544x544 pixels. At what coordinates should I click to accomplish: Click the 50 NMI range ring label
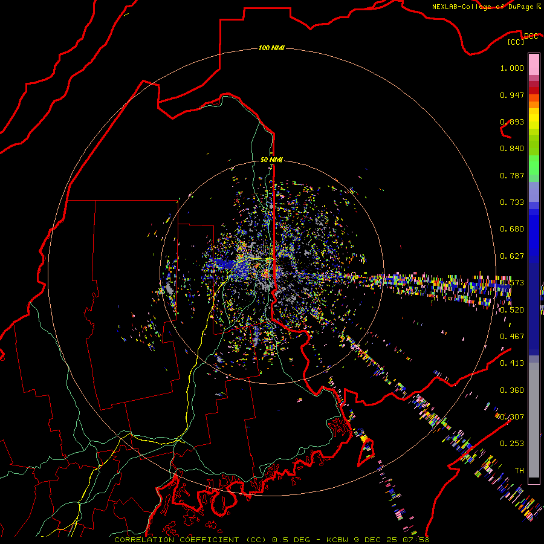271,160
